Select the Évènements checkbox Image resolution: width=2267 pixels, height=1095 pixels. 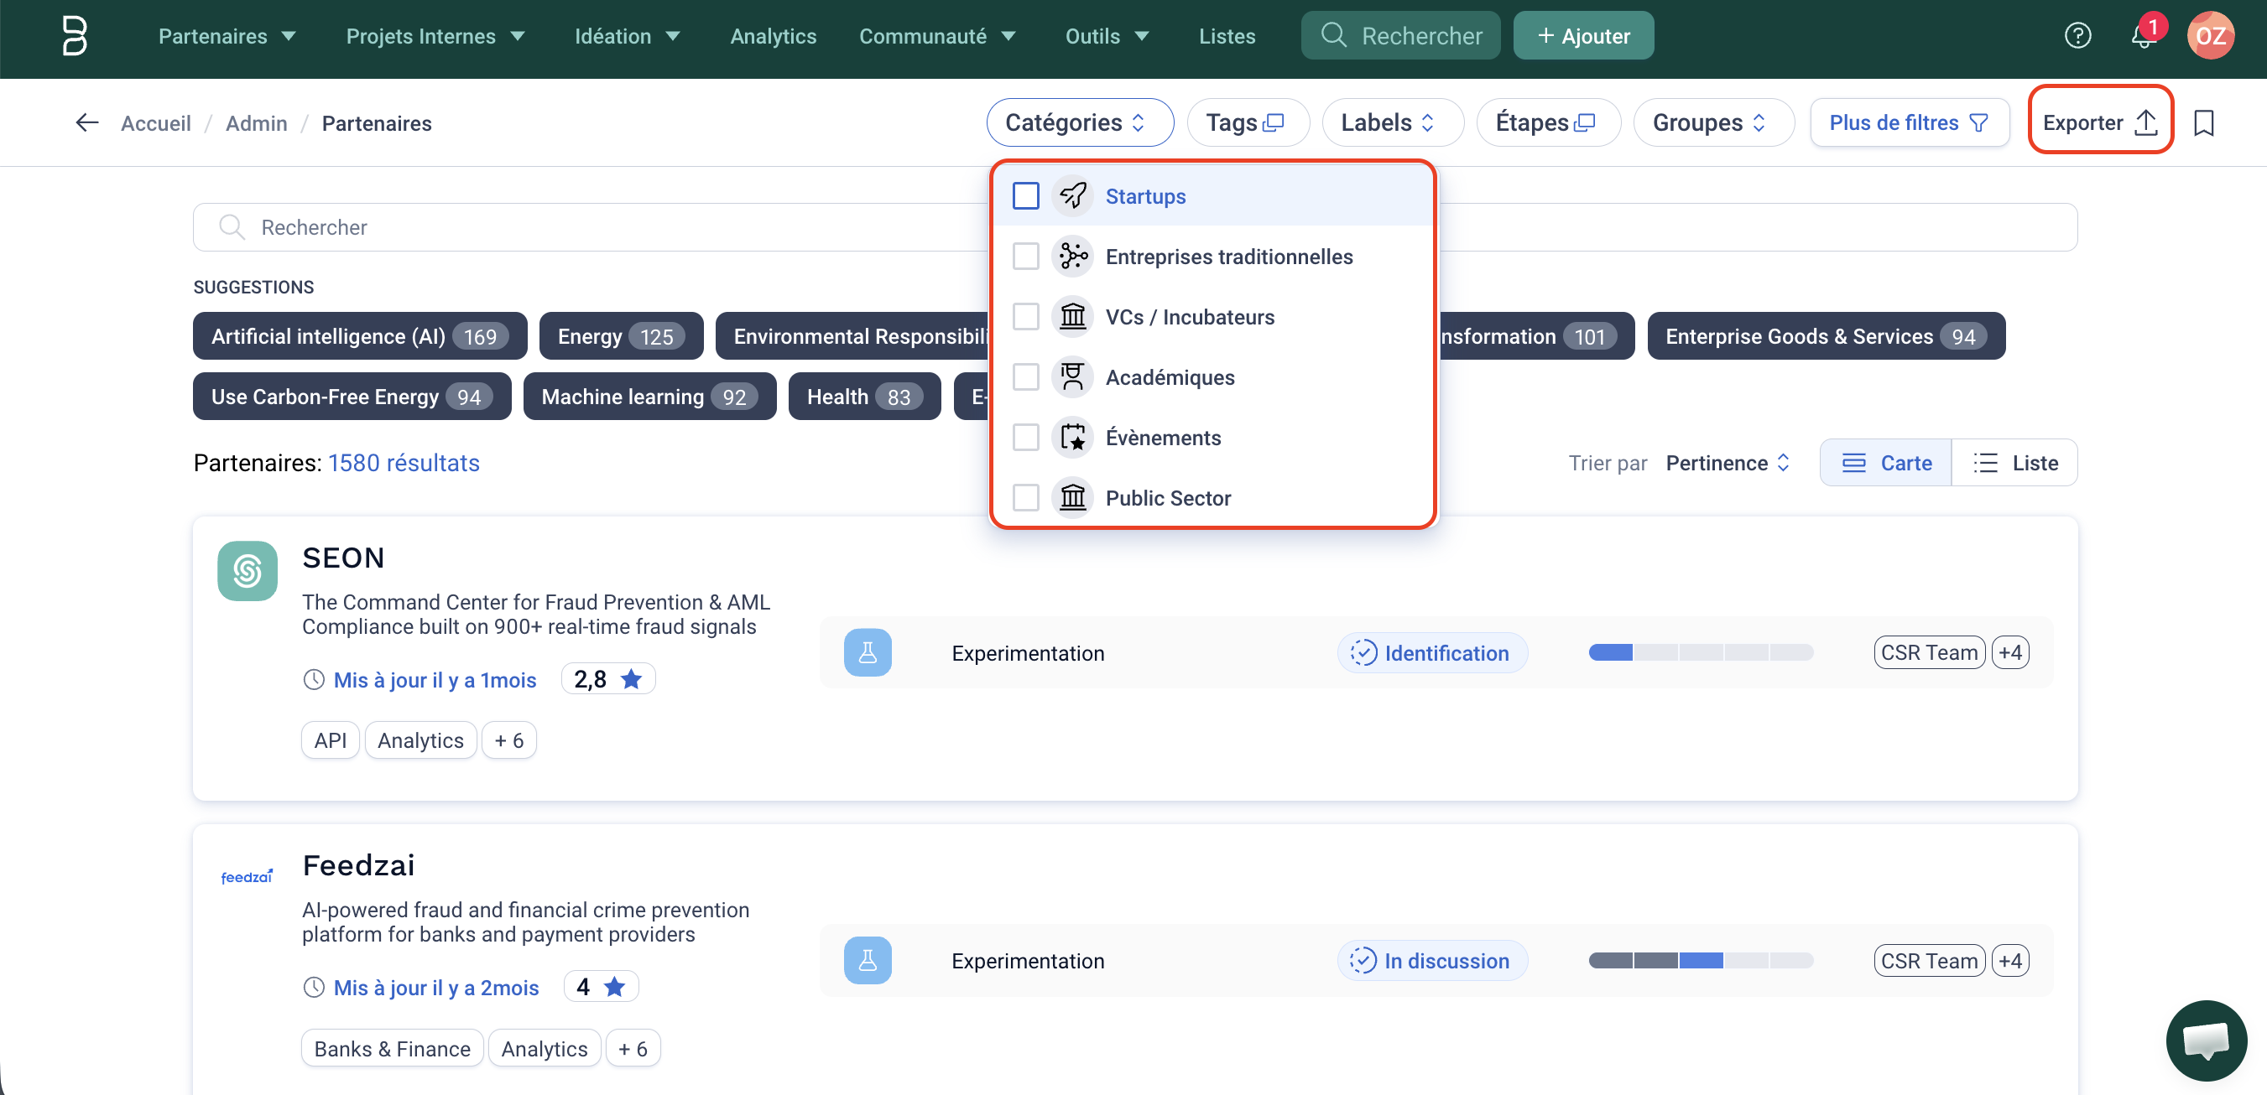[x=1025, y=437]
